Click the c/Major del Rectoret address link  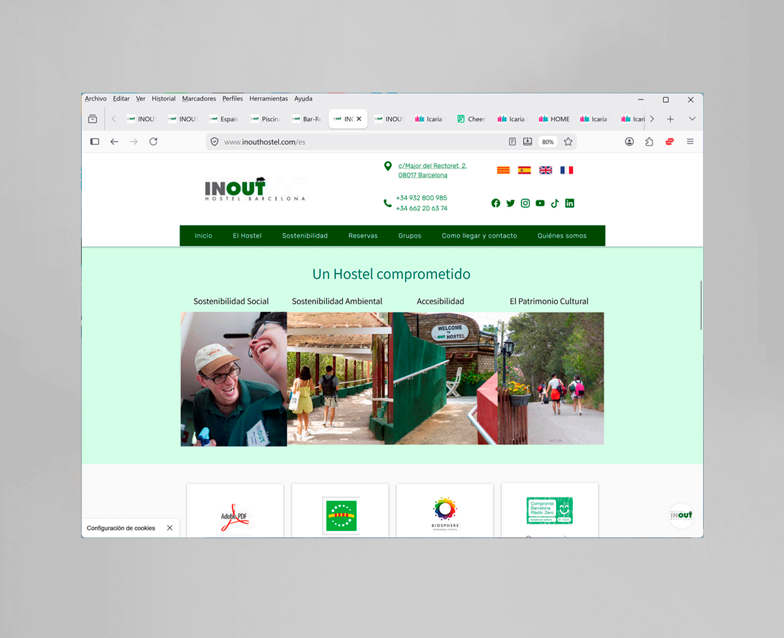(x=433, y=170)
